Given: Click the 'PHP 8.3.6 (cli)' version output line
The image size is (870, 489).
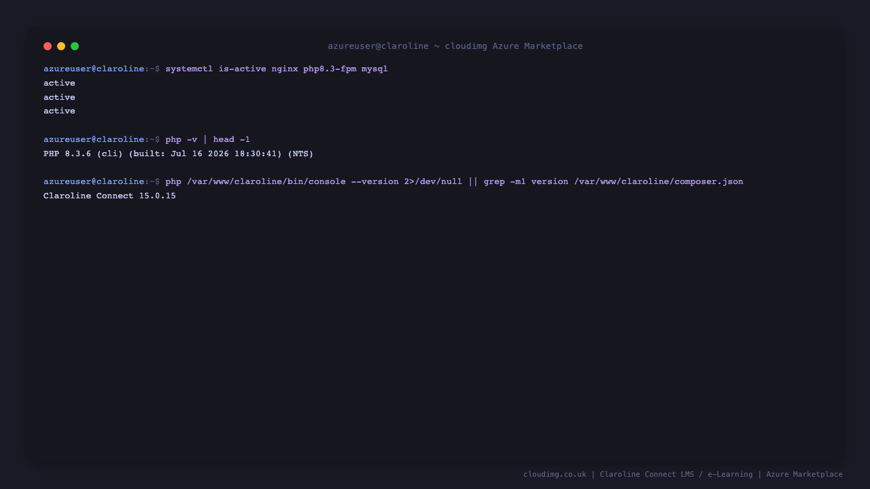Looking at the screenshot, I should 179,154.
